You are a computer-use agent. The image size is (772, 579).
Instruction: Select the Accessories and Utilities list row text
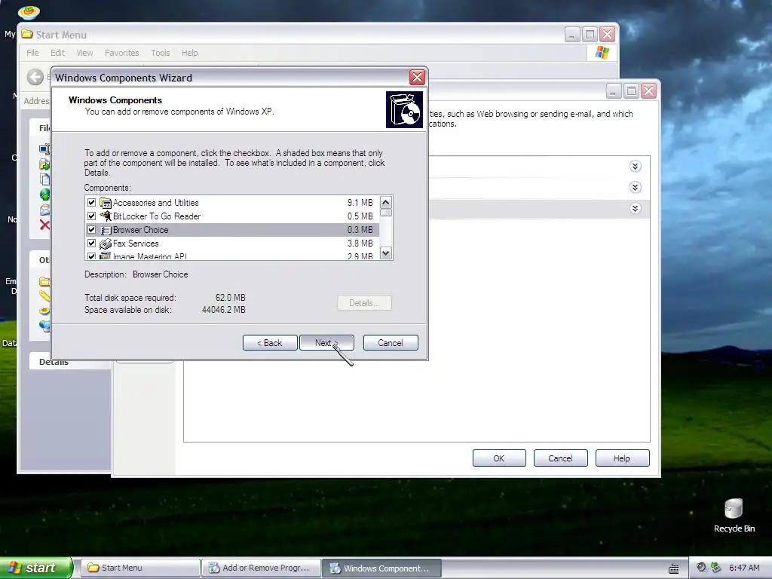[155, 202]
